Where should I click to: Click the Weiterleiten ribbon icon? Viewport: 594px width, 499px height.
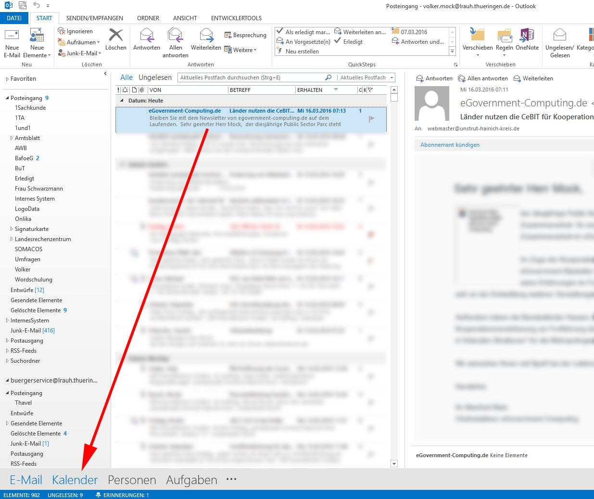click(x=206, y=35)
